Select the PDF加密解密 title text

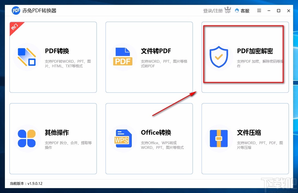255,51
